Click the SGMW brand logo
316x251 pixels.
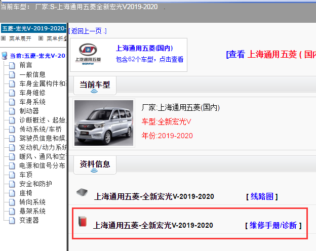[x=88, y=54]
